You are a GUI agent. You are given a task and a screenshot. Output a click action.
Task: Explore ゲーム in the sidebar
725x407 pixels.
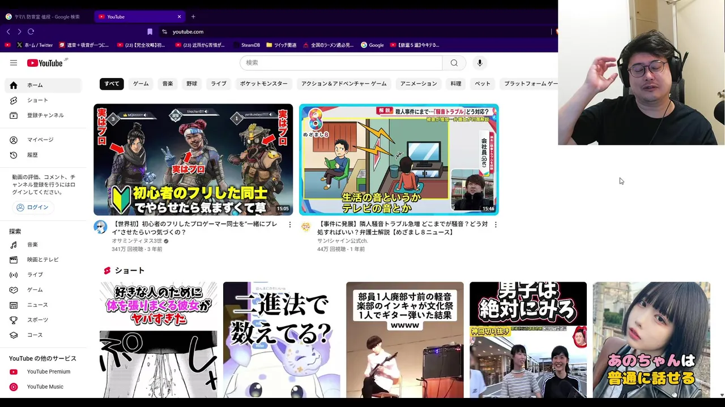click(x=44, y=290)
